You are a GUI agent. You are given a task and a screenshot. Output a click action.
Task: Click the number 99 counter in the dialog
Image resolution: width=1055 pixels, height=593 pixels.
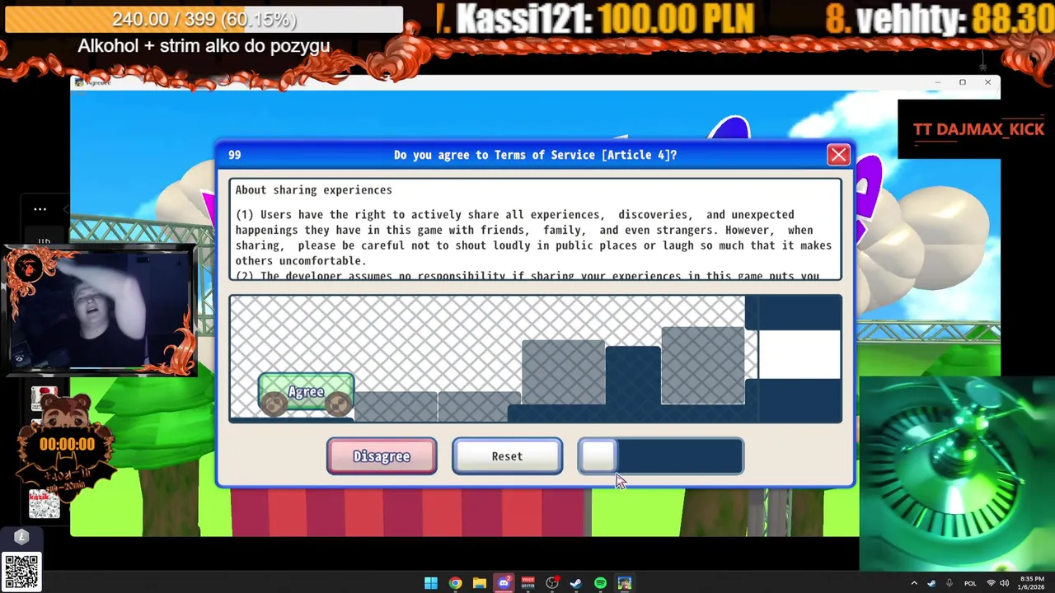tap(235, 155)
